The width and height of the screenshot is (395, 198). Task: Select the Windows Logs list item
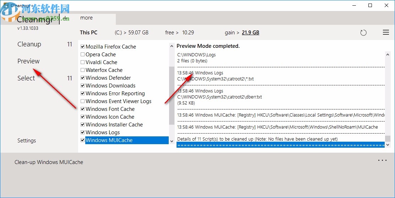[x=103, y=132]
